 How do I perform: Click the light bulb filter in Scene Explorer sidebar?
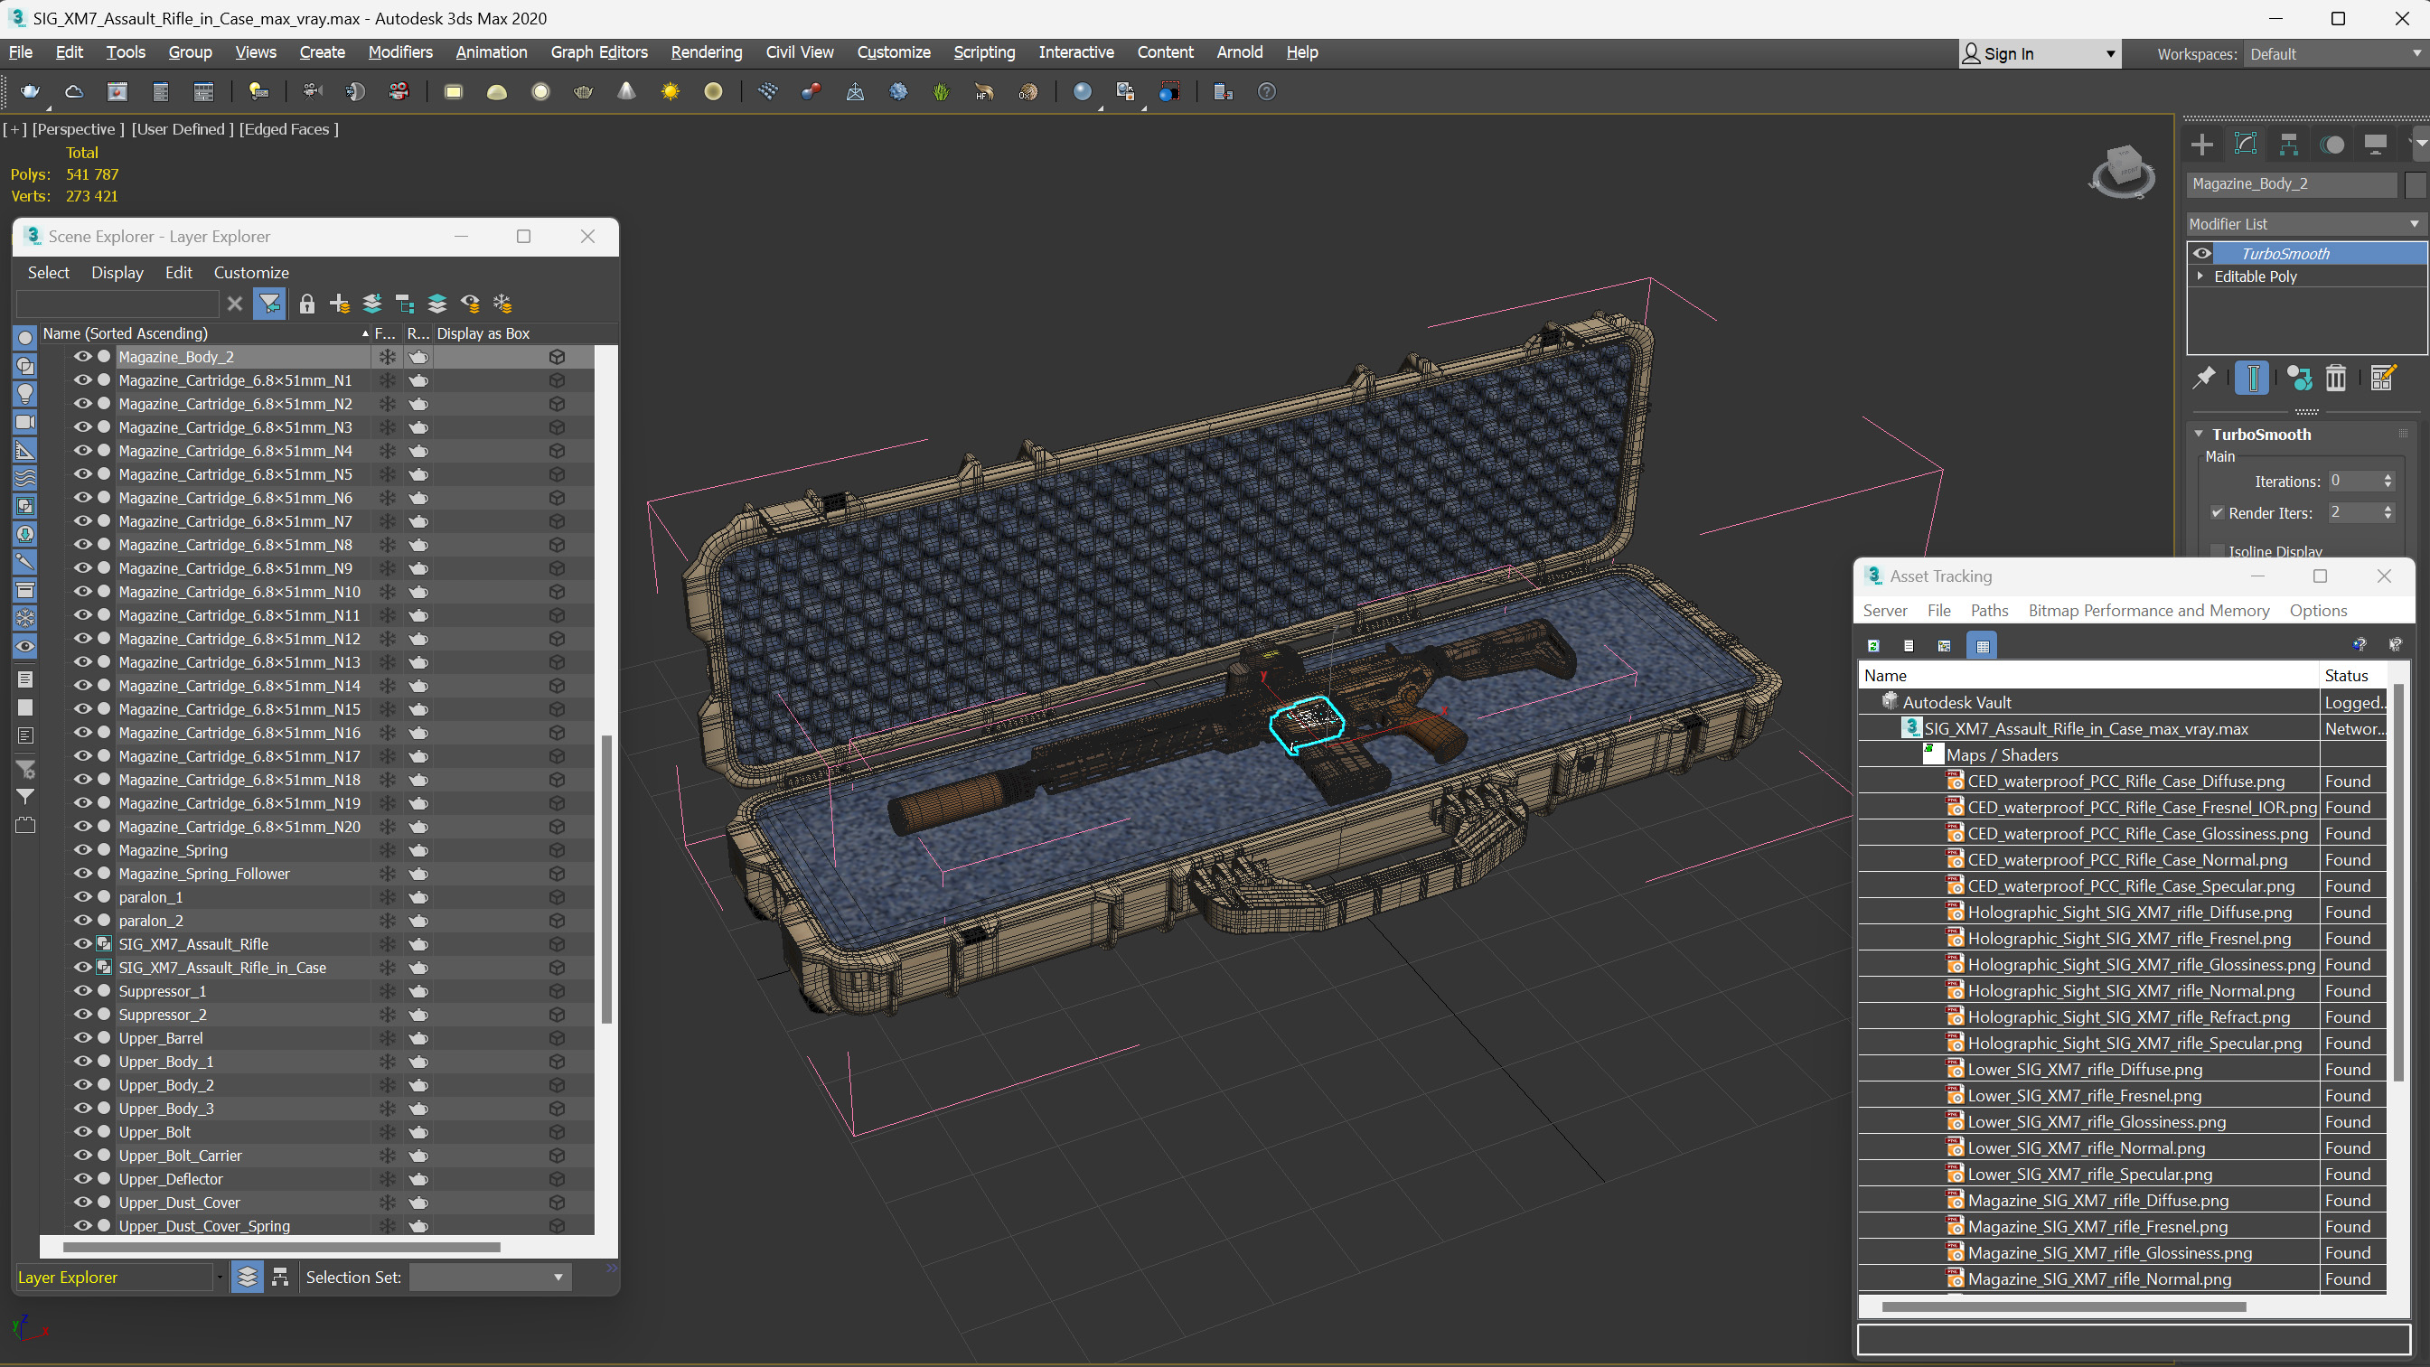click(25, 393)
